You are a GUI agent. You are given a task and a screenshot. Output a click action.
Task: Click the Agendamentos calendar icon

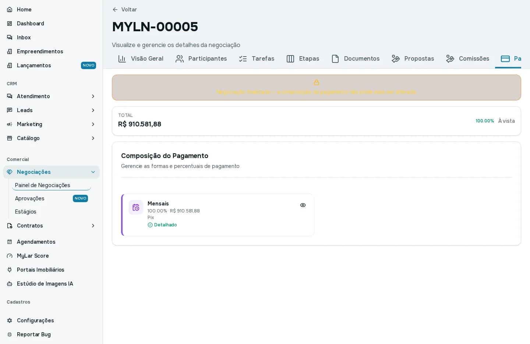click(10, 242)
